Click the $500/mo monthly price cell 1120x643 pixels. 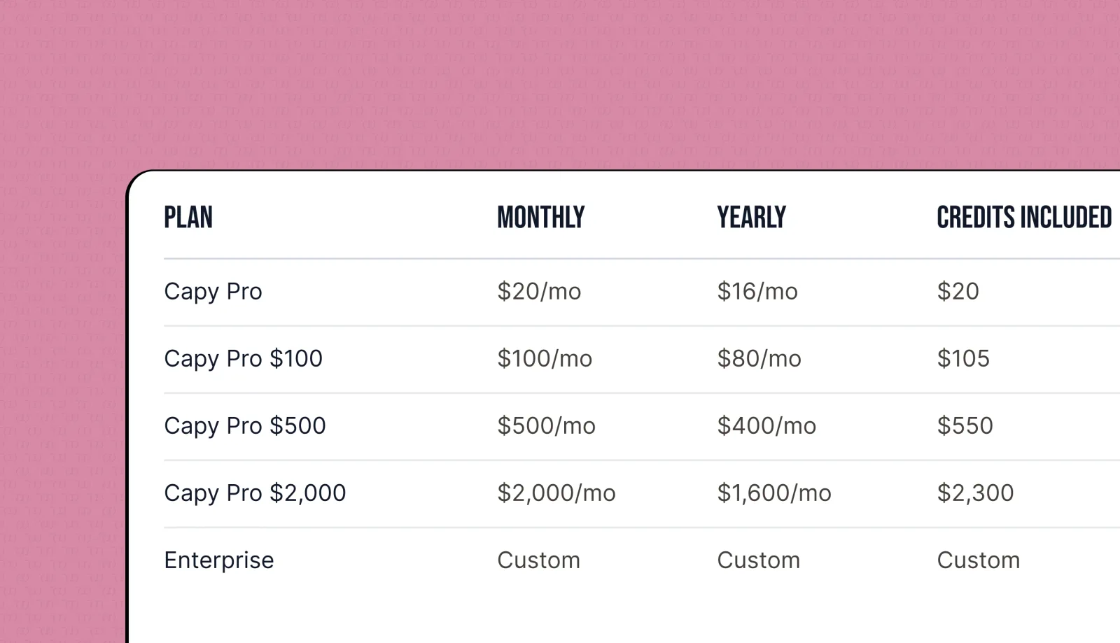(x=546, y=426)
